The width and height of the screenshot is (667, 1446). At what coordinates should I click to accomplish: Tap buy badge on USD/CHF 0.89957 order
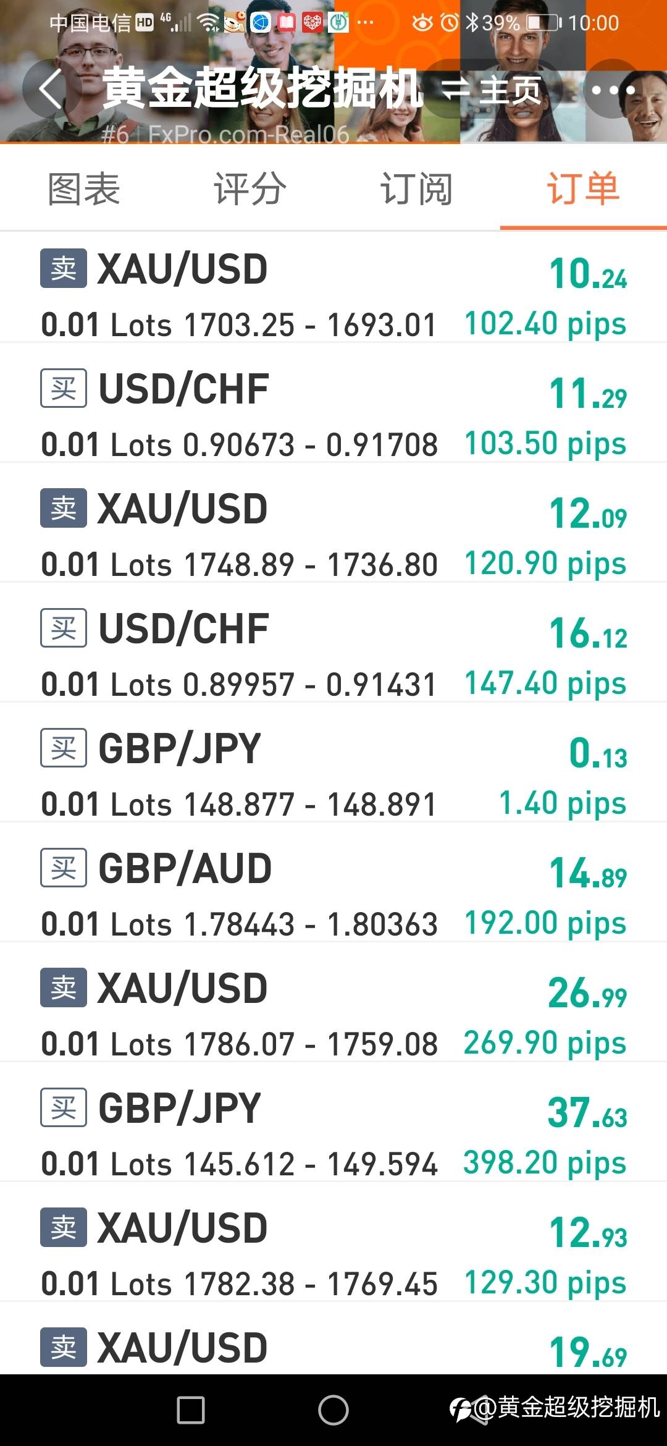coord(64,628)
